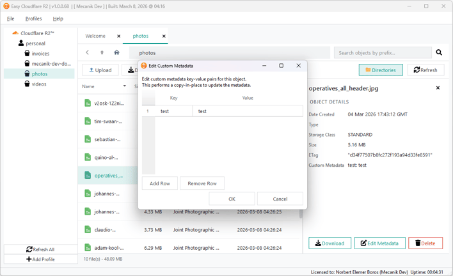Edit the metadata Key cell 'test'
The width and height of the screenshot is (453, 276).
(173, 111)
